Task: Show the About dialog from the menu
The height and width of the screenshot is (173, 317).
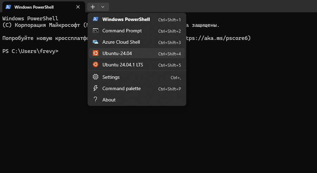Action: click(x=109, y=100)
